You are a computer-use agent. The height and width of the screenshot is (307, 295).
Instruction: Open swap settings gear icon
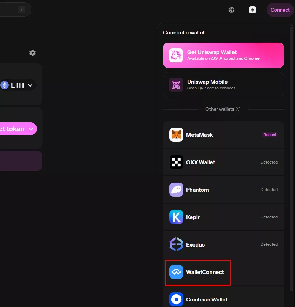33,53
